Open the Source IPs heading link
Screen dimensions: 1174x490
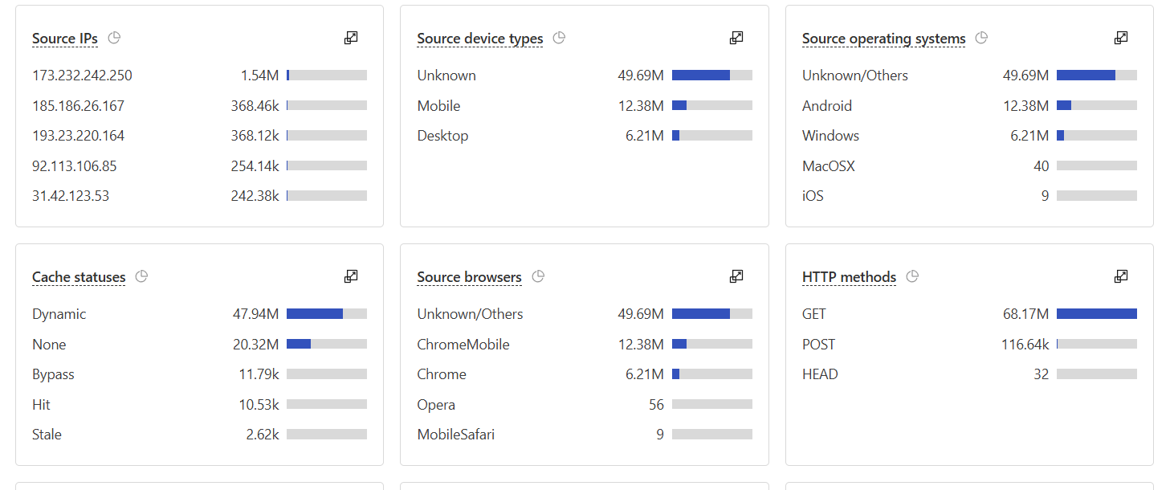click(65, 39)
